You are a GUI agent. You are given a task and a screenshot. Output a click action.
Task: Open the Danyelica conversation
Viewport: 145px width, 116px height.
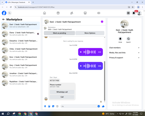click(20, 42)
